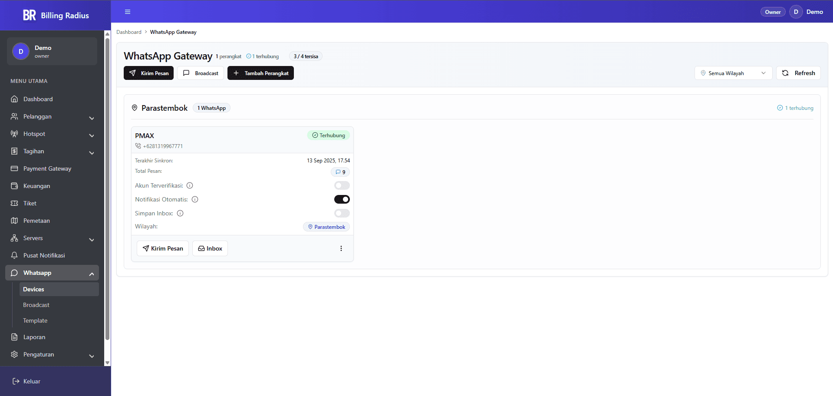Click the Pelanggan users icon
833x396 pixels.
tap(14, 116)
